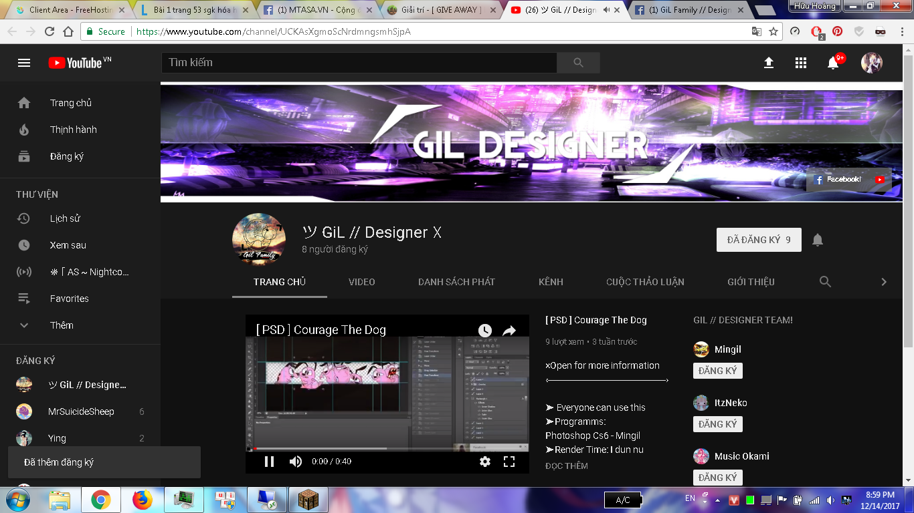Open the YouTube hamburger guide menu
This screenshot has width=914, height=513.
point(24,63)
